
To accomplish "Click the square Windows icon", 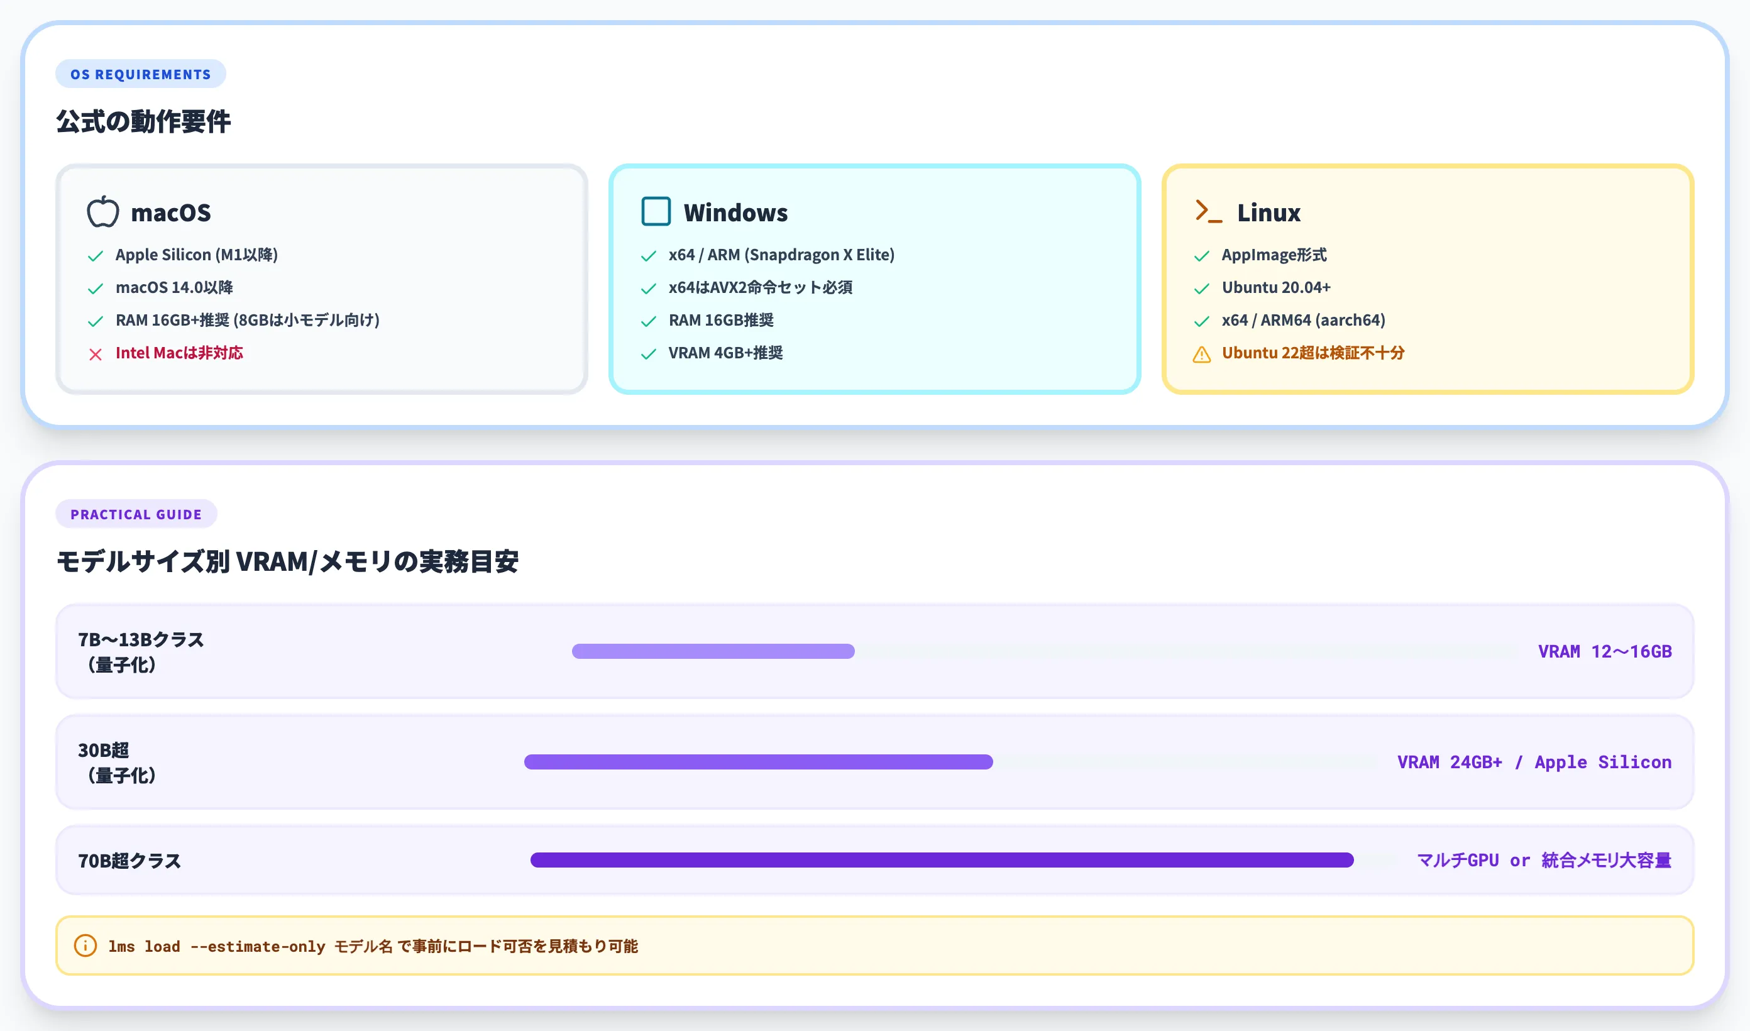I will (656, 211).
